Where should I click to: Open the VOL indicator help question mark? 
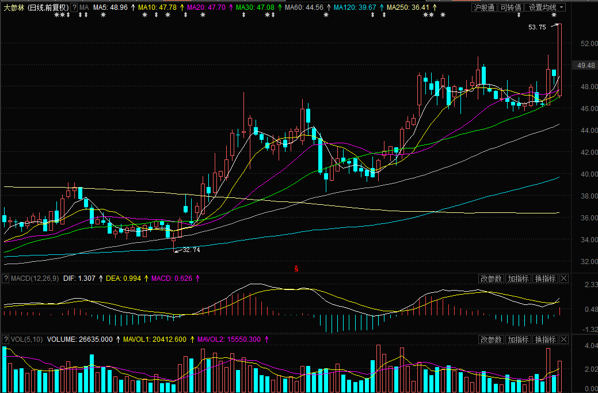point(6,339)
